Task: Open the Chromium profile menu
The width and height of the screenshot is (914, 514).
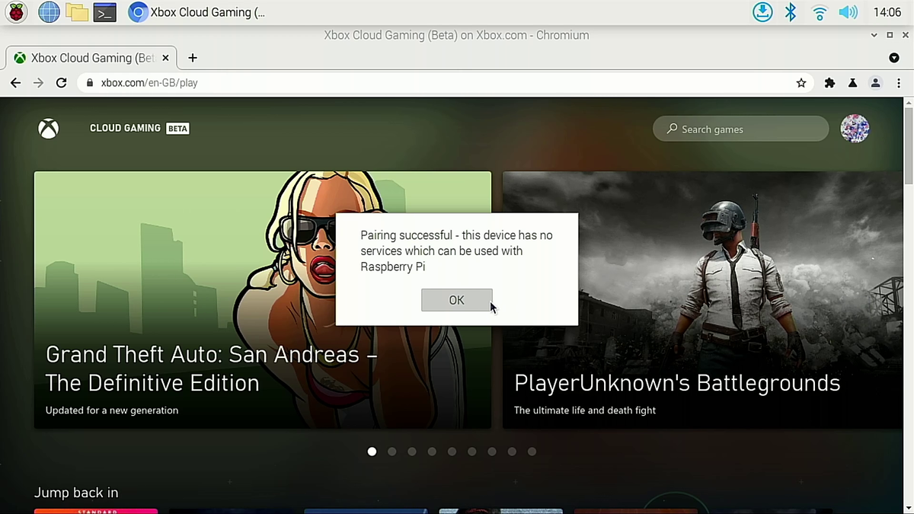Action: coord(875,82)
